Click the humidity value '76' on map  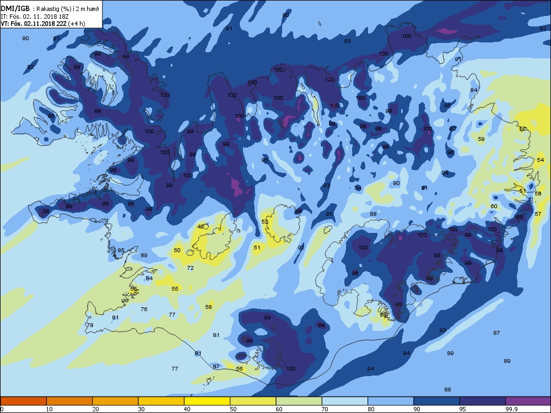pyautogui.click(x=144, y=309)
